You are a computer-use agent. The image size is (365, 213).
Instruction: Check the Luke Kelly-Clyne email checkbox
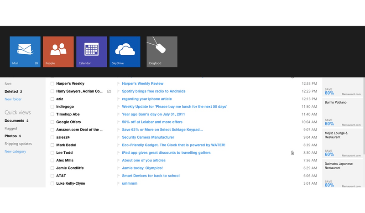52,183
